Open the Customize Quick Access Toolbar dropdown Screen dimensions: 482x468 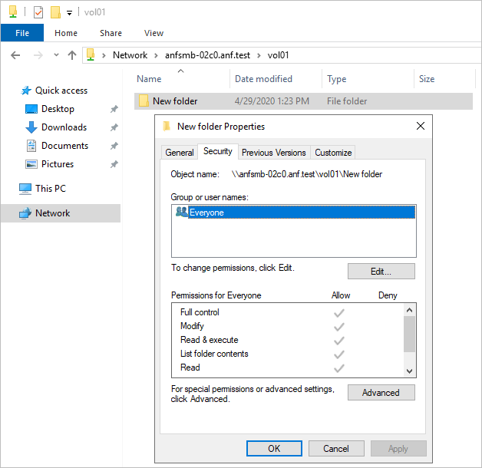pyautogui.click(x=70, y=13)
